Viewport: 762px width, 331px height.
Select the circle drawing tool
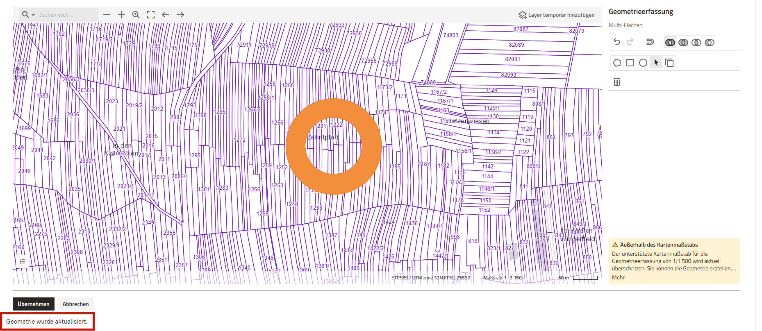point(643,63)
